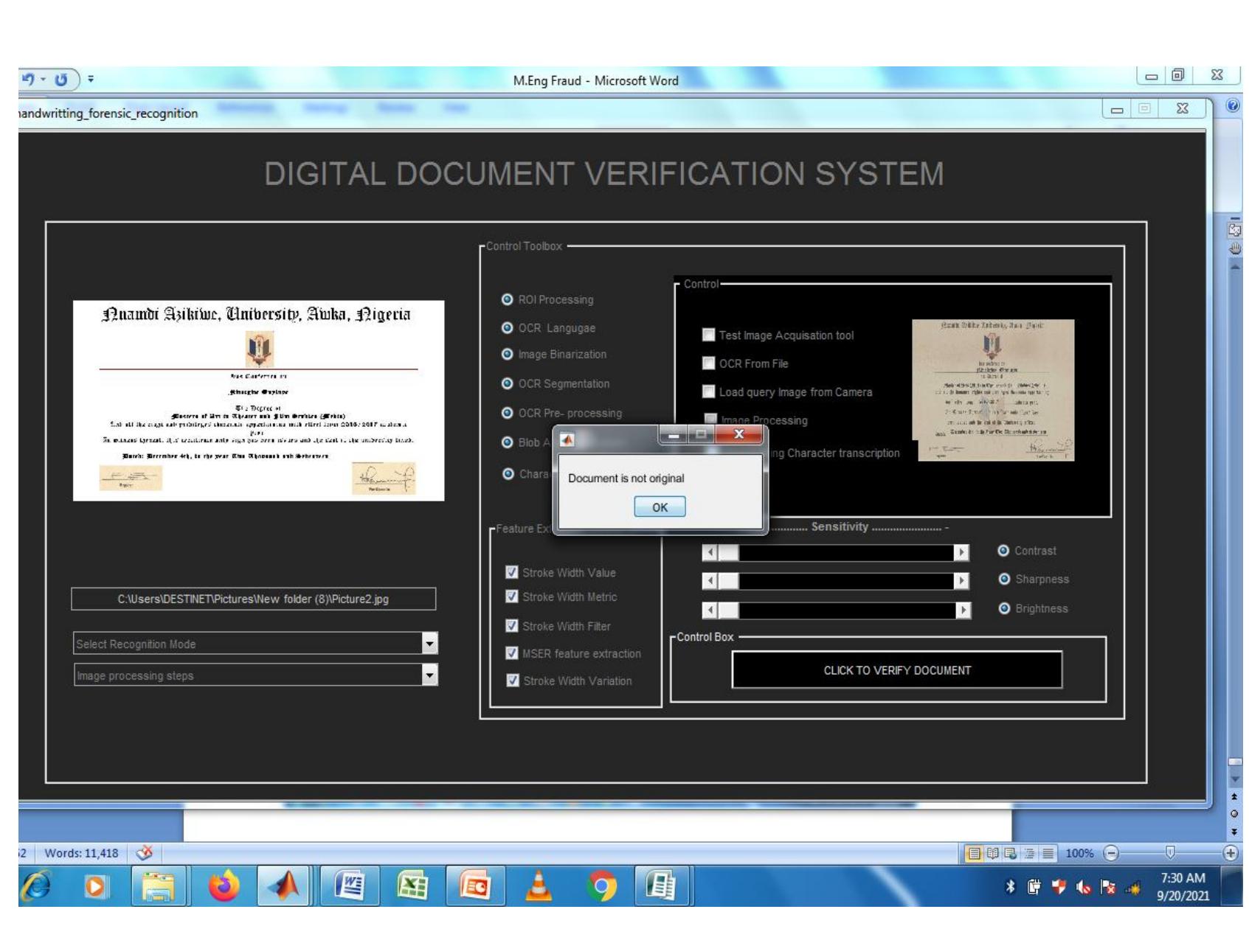Image resolution: width=1249 pixels, height=926 pixels.
Task: Open Word's Help question mark icon
Action: [x=1233, y=106]
